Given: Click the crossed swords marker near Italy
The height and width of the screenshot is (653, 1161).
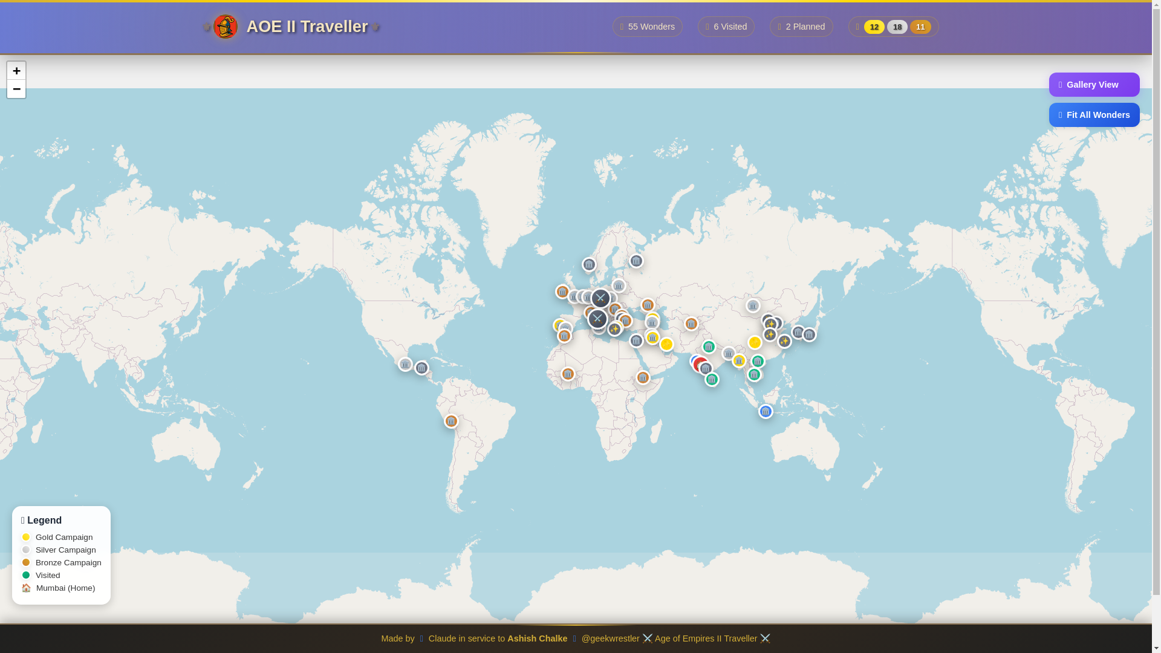Looking at the screenshot, I should click(x=597, y=319).
